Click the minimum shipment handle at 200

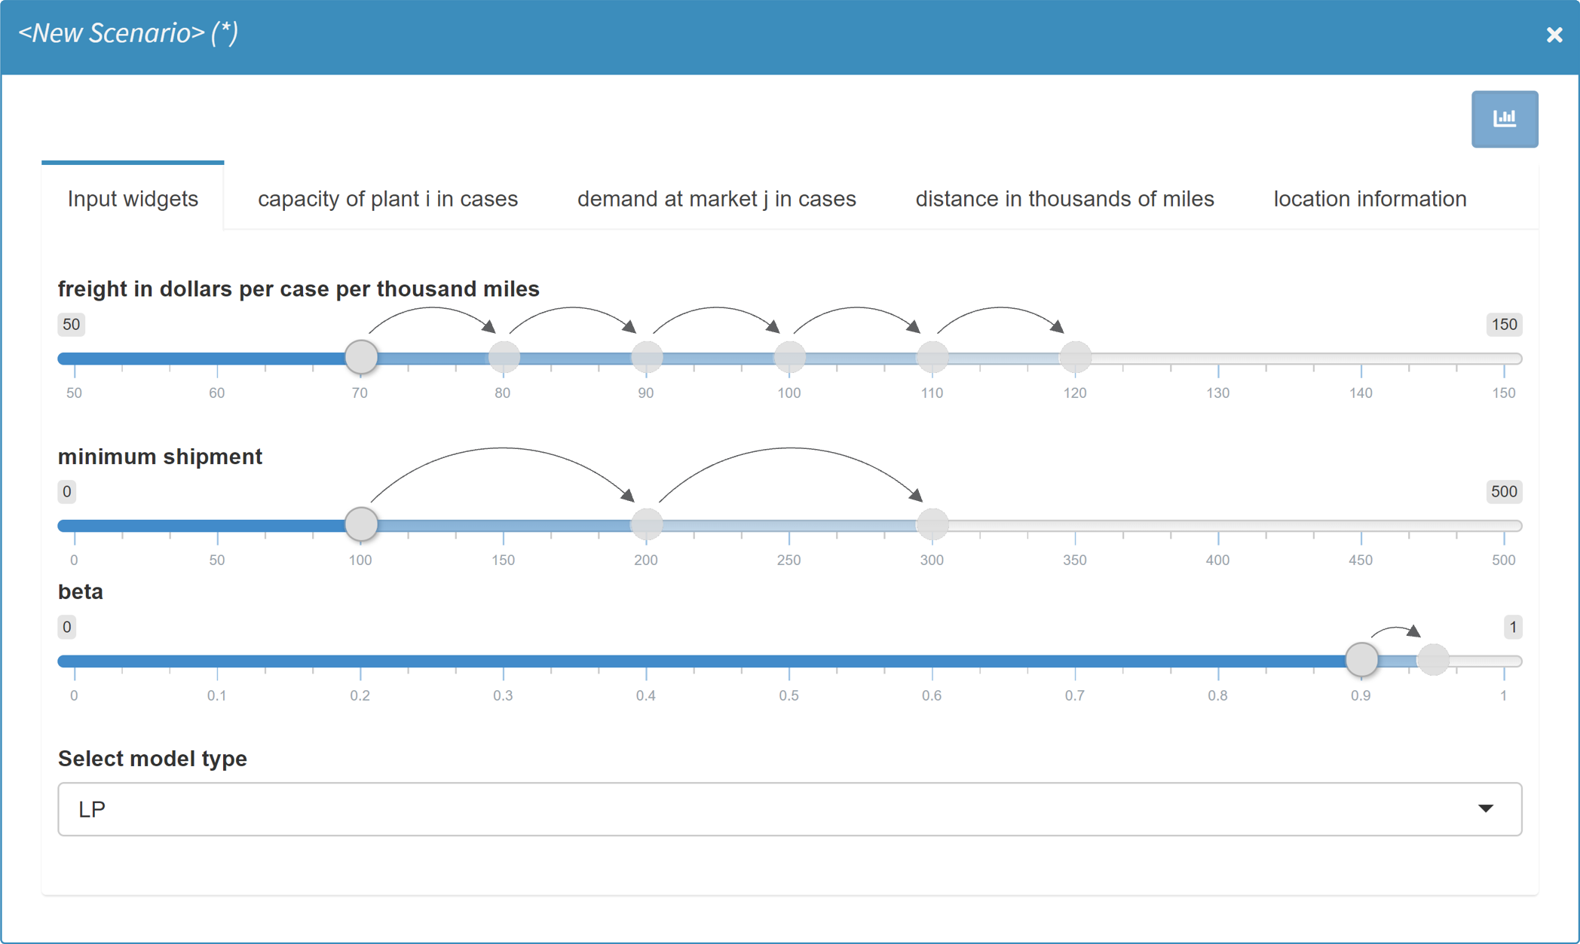tap(646, 524)
